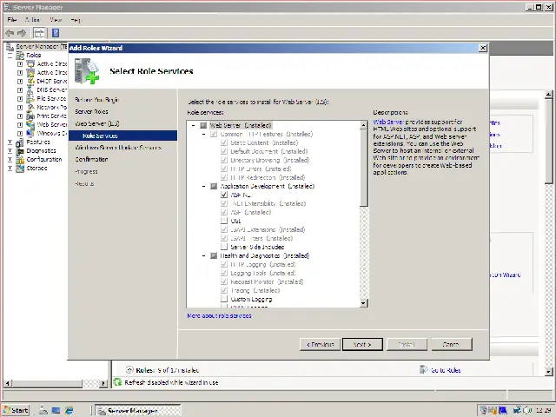
Task: Click the Show Desktop quick launch icon
Action: coord(56,410)
